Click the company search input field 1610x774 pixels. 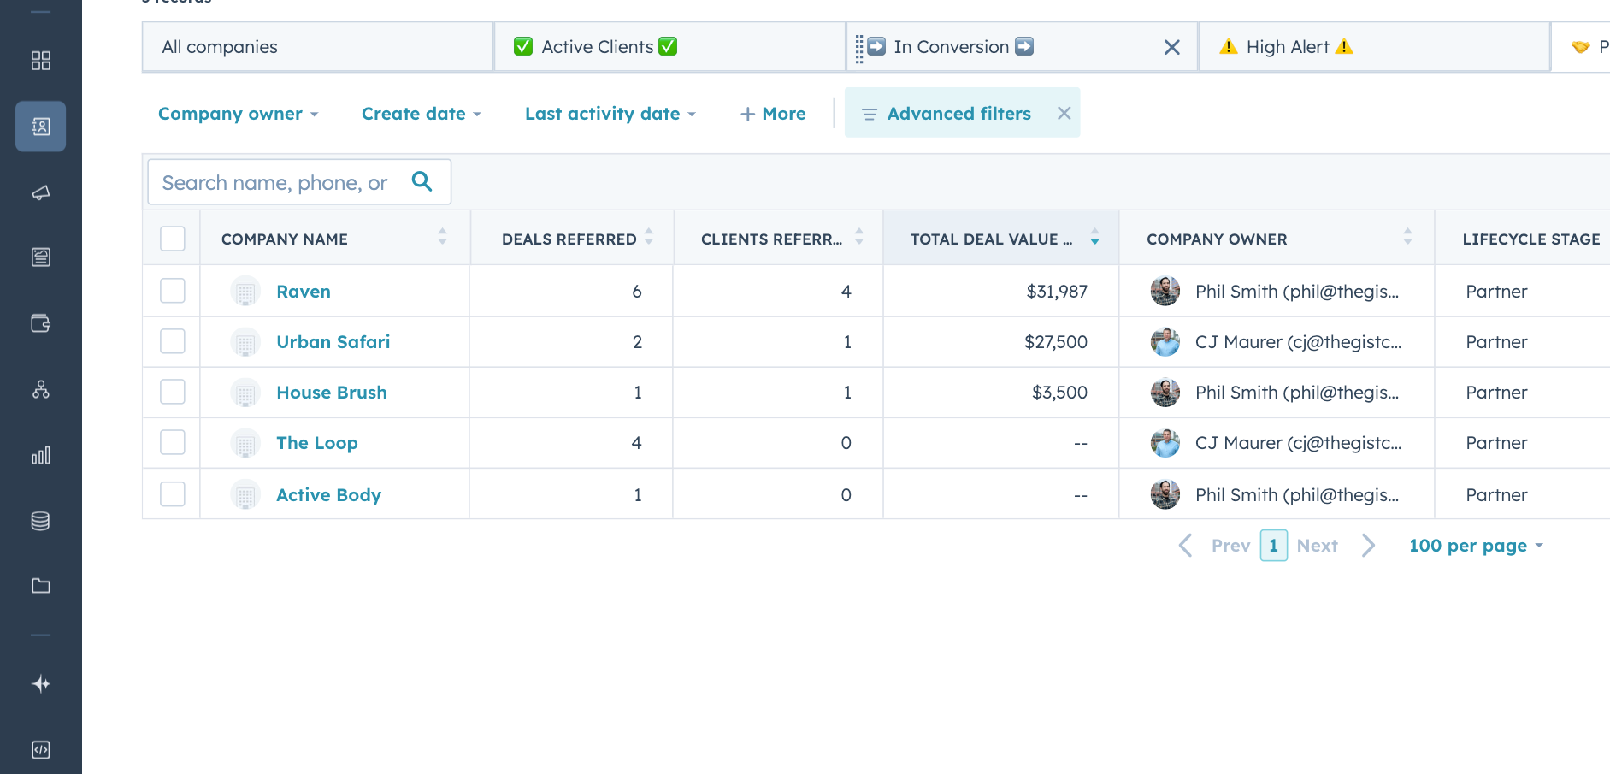point(275,182)
